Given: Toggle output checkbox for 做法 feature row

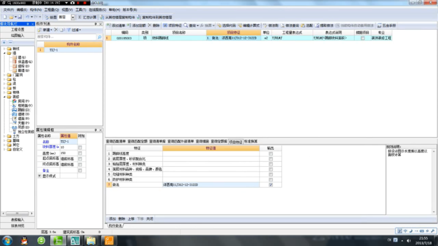Looking at the screenshot, I should [x=271, y=184].
